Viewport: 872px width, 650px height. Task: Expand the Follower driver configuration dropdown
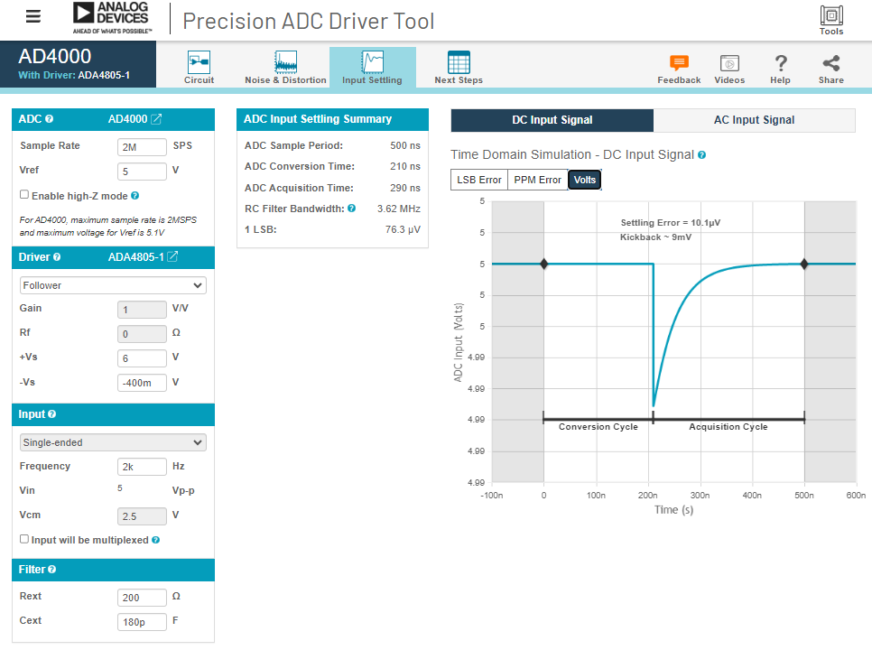click(113, 285)
